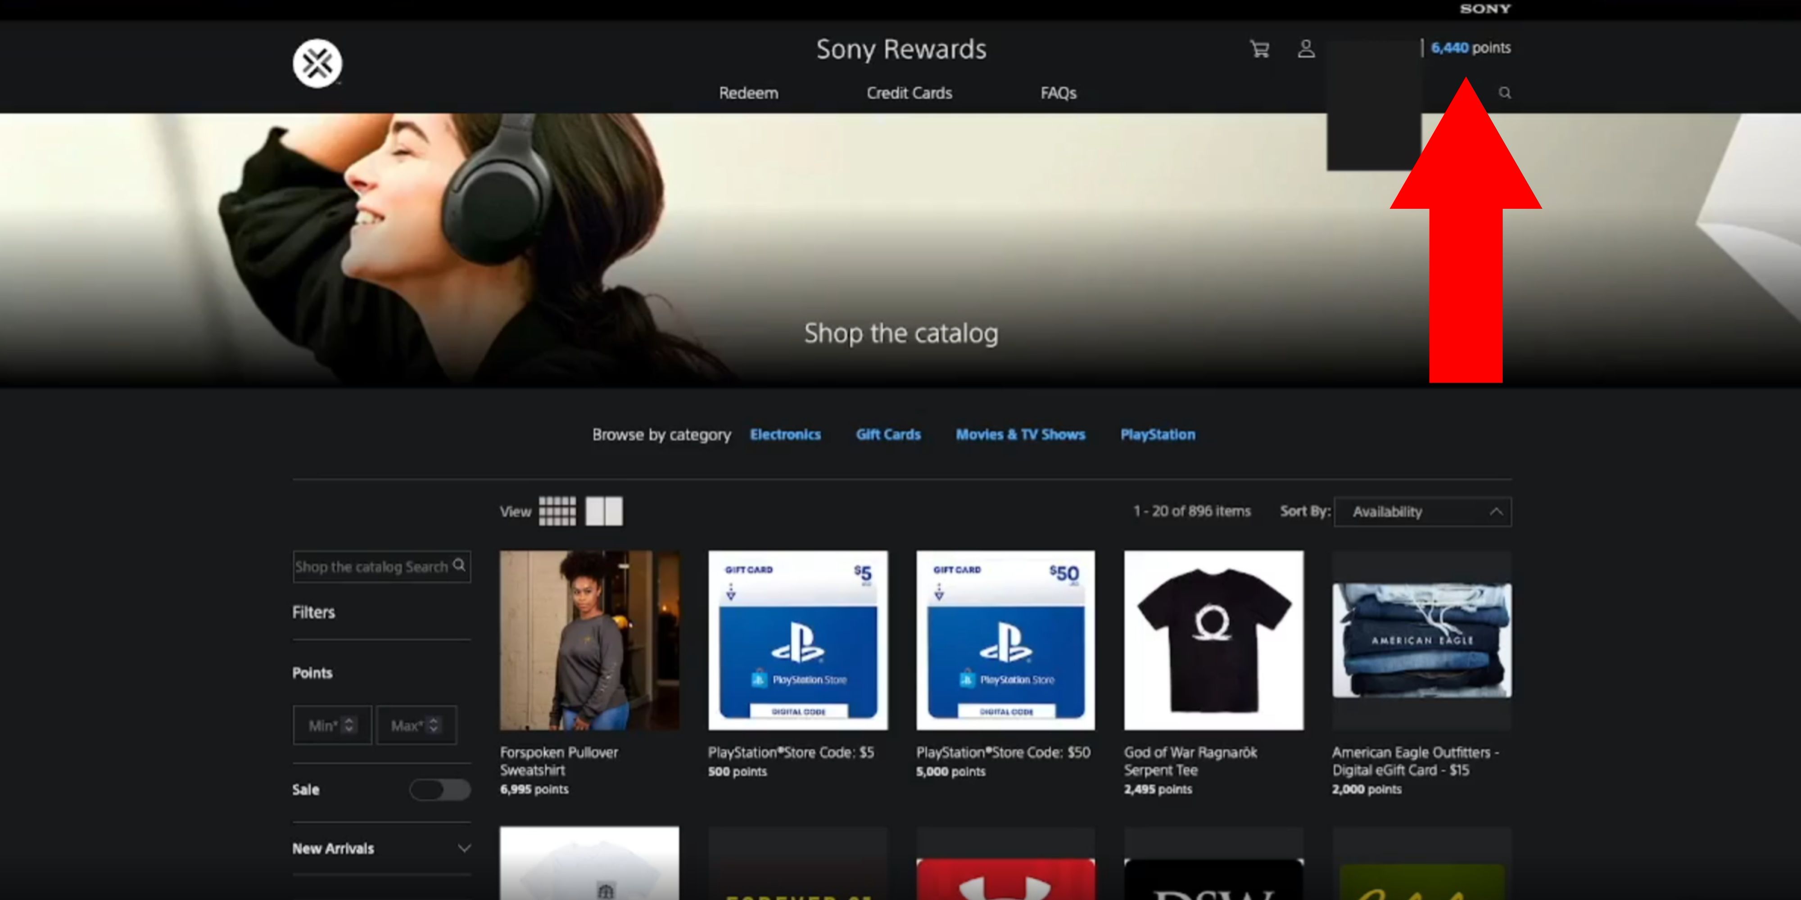Click the header search magnifier icon
Screen dimensions: 1801x900
[1505, 93]
